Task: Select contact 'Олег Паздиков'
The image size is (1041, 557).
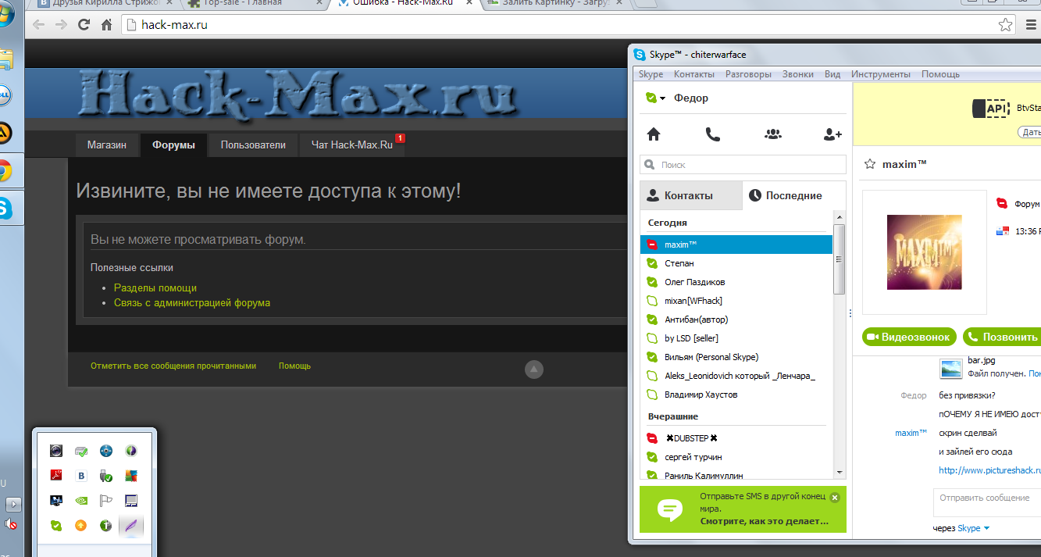Action: [736, 282]
